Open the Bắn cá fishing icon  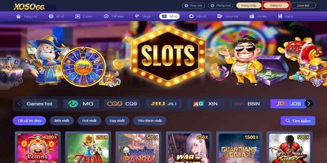[x=191, y=16]
